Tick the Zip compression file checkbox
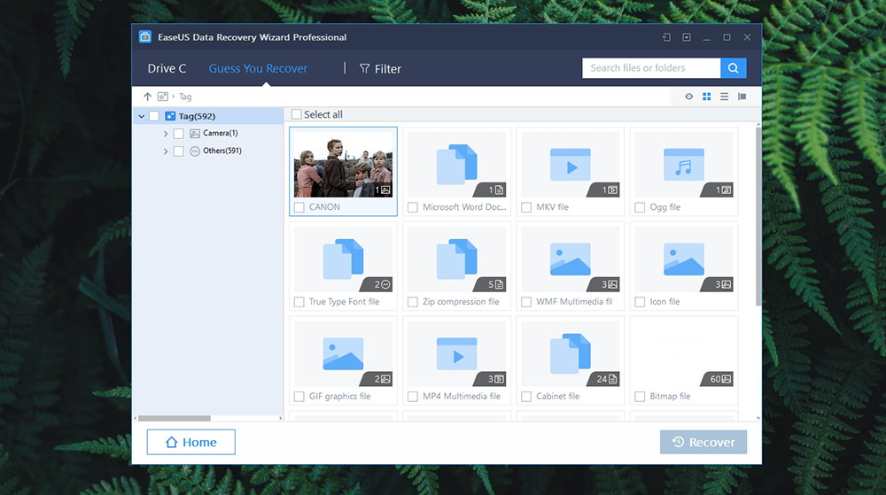The width and height of the screenshot is (886, 495). (413, 302)
